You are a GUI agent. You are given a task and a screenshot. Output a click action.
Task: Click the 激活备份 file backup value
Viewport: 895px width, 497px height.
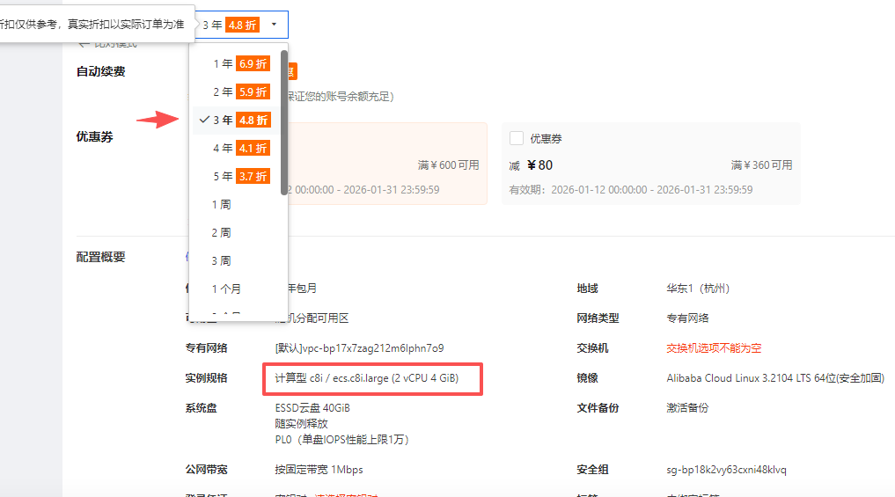(x=687, y=408)
